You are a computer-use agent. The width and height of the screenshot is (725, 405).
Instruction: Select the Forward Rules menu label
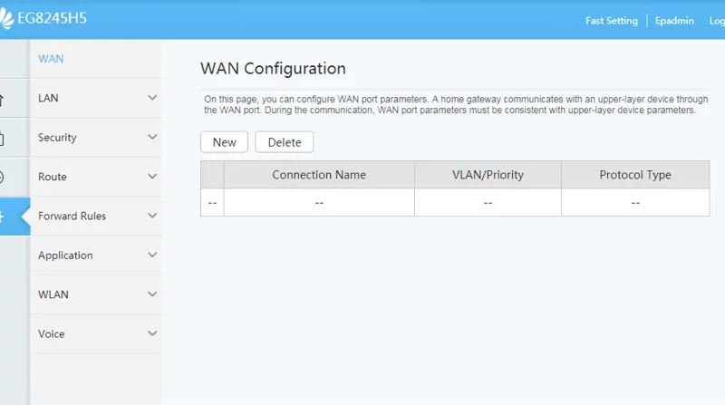(72, 216)
